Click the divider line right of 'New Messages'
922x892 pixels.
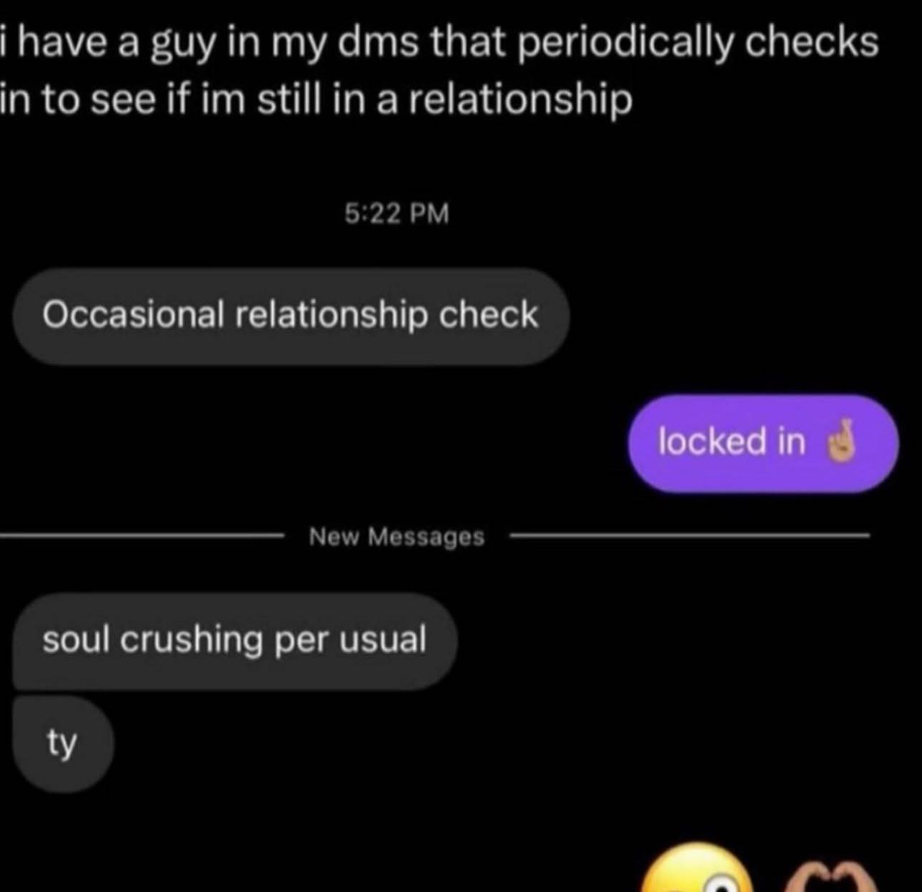pyautogui.click(x=689, y=535)
